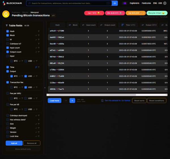
Task: Open settings gear icon
Action: point(165,3)
